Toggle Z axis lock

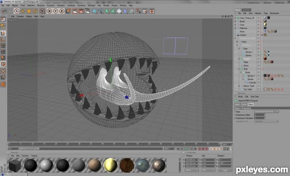[x=61, y=11]
